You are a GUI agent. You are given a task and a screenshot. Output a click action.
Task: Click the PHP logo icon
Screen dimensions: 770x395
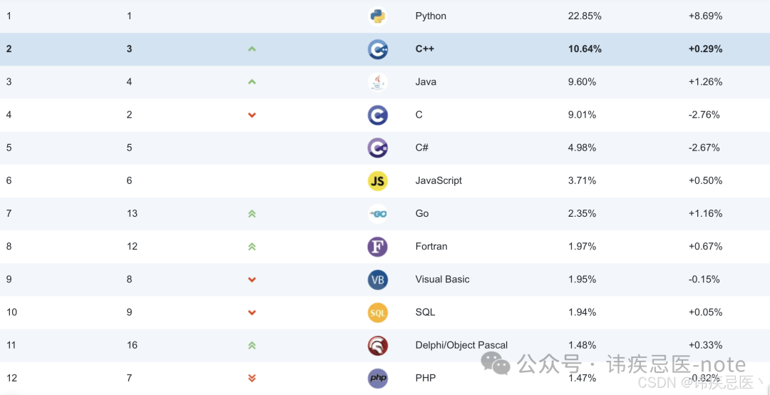(x=378, y=379)
